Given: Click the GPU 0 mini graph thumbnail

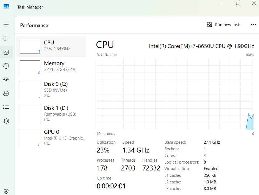Looking at the screenshot, I should pos(30,137).
